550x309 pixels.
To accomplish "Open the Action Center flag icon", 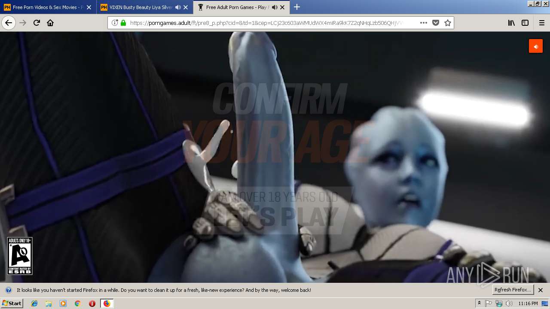I will click(x=489, y=303).
